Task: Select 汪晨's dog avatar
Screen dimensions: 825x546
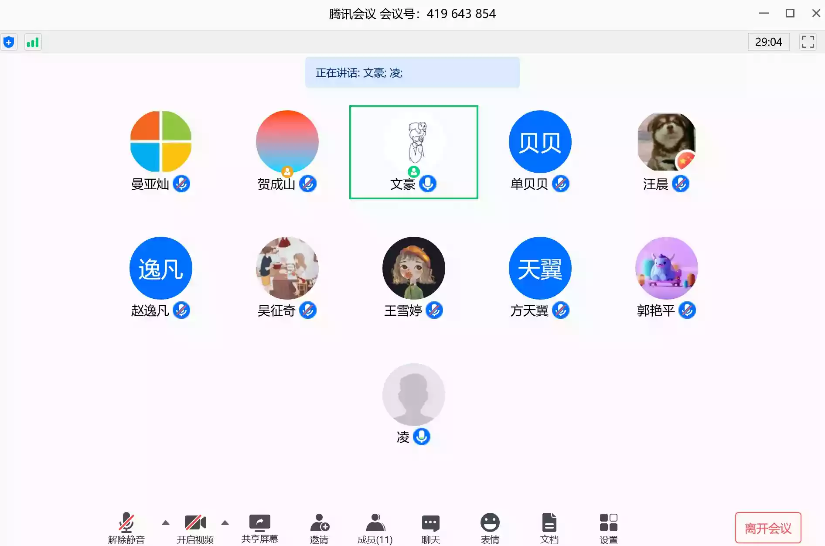Action: click(667, 142)
